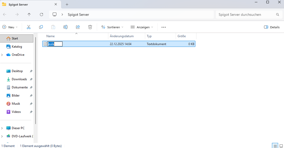Expand Dieser PC in the navigation pane
The width and height of the screenshot is (284, 148).
click(x=3, y=128)
